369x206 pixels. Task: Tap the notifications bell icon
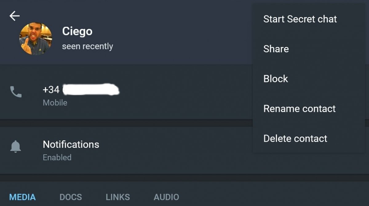15,147
